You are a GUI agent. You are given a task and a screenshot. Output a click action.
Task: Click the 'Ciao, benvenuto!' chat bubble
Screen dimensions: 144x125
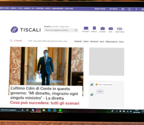click(104, 84)
